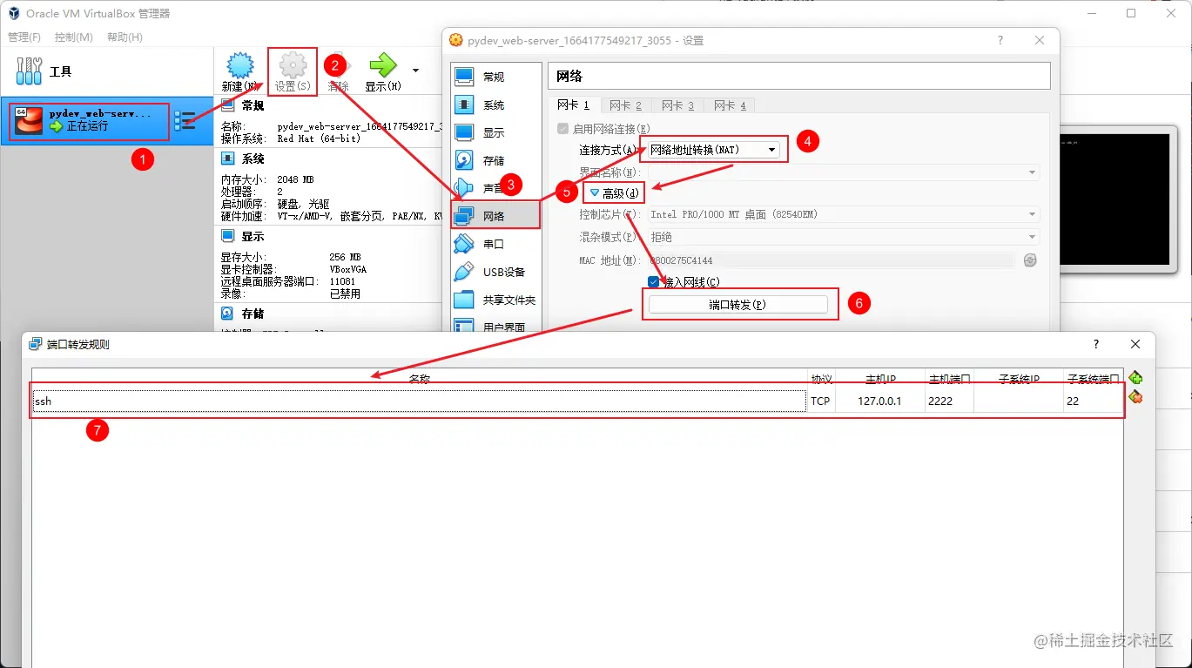Screen dimensions: 1192x668
Task: Click the 端口转发(P) button
Action: [737, 304]
